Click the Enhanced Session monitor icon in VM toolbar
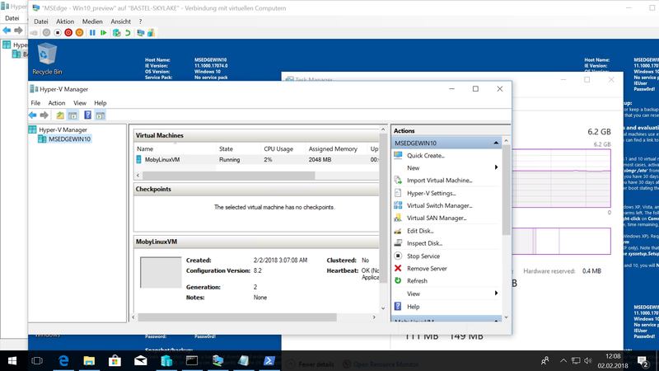This screenshot has height=371, width=659. coord(140,32)
